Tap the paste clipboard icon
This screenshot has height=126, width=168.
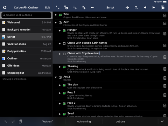click(21, 121)
